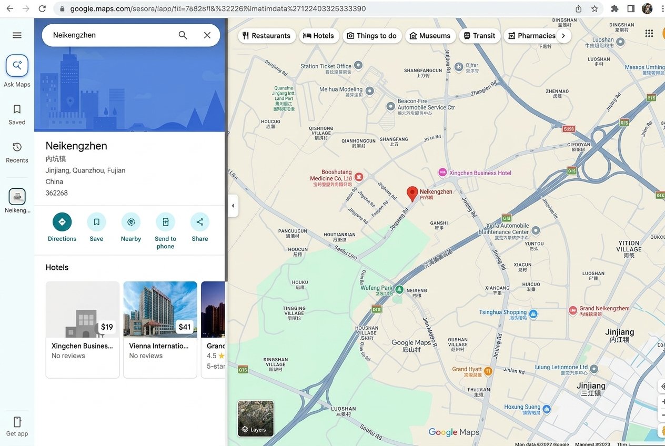This screenshot has width=665, height=446.
Task: Select Hoxung Sueng marker
Action: (x=547, y=409)
